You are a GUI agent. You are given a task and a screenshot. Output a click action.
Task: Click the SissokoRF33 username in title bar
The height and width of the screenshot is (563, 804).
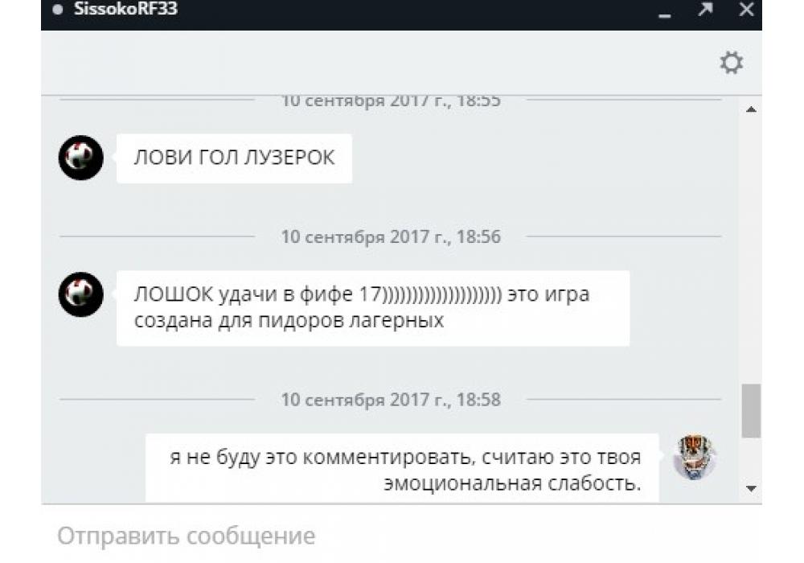click(x=125, y=9)
